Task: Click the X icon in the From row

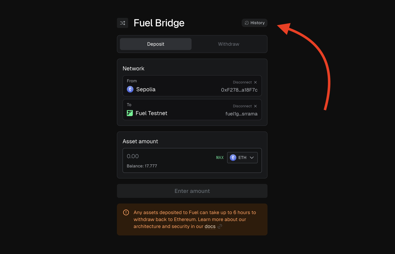Action: [255, 82]
